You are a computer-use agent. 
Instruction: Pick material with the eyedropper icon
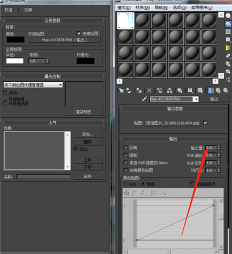pyautogui.click(x=144, y=99)
